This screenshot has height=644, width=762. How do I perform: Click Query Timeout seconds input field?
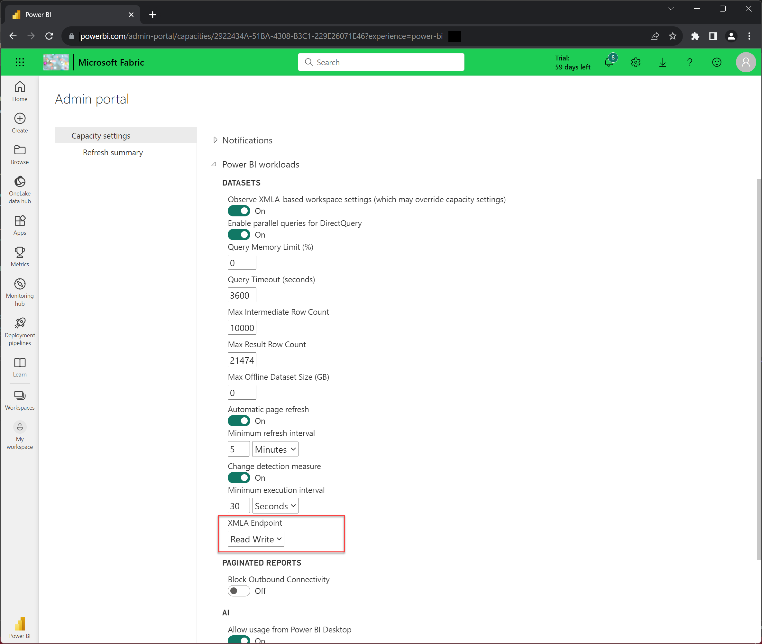242,295
